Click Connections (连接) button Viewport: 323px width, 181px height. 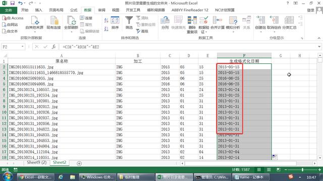coord(86,18)
